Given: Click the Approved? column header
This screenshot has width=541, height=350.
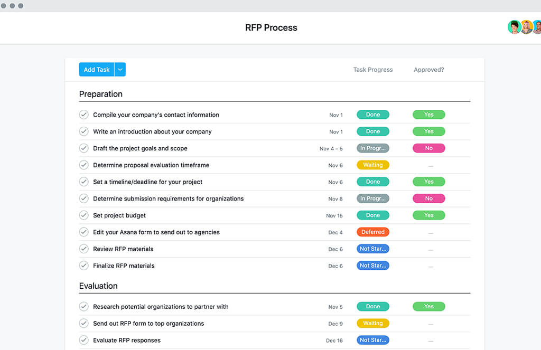Looking at the screenshot, I should 428,70.
